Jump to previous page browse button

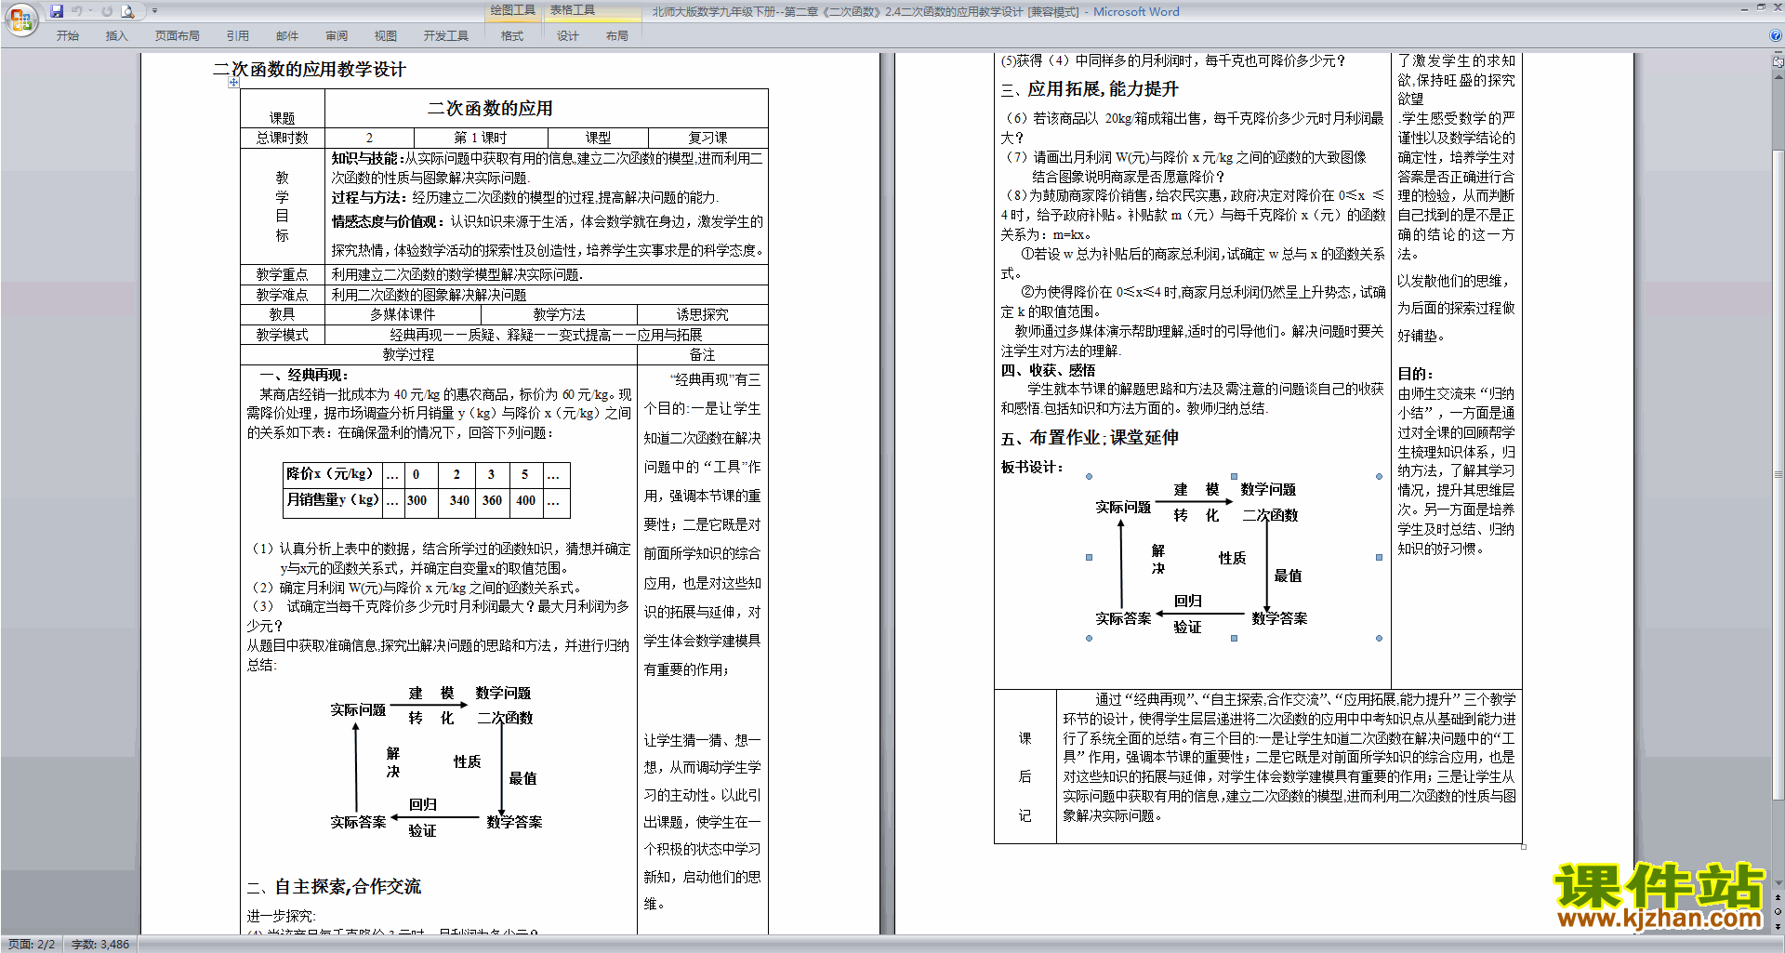pos(1778,898)
